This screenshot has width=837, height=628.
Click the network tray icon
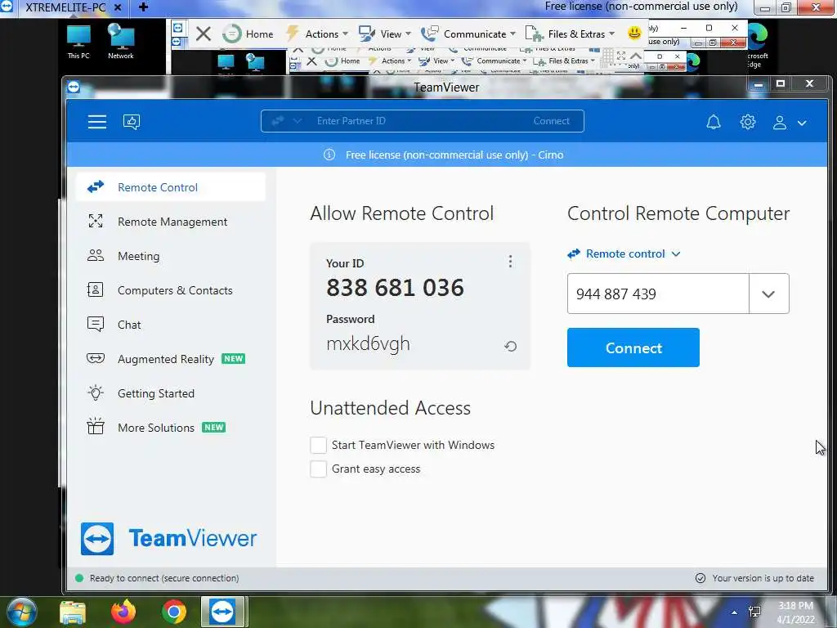pyautogui.click(x=754, y=612)
